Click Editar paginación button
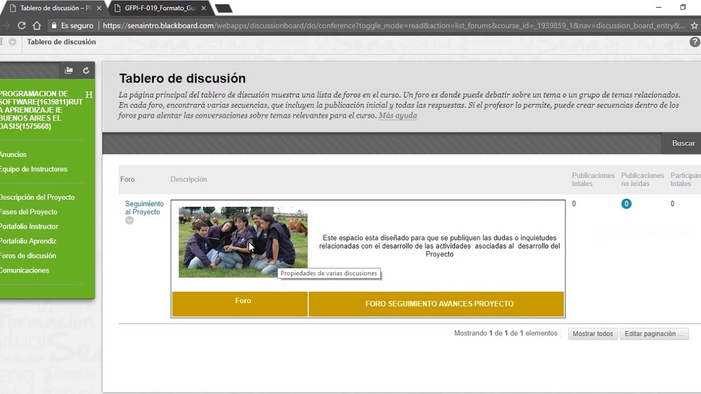This screenshot has height=394, width=701. point(654,334)
